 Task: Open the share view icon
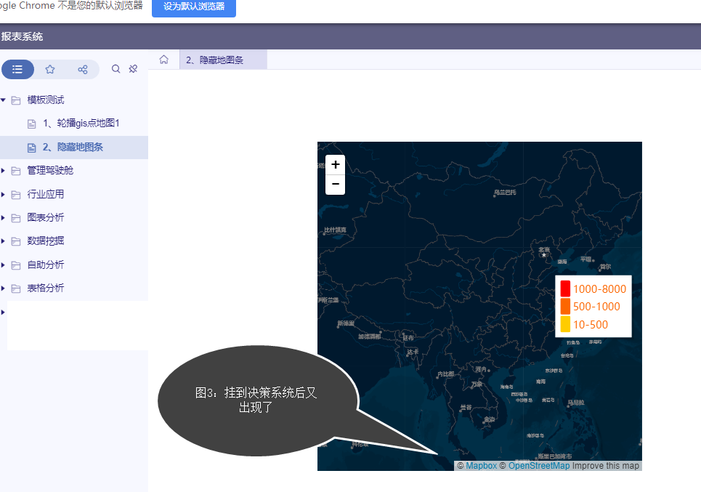click(83, 69)
